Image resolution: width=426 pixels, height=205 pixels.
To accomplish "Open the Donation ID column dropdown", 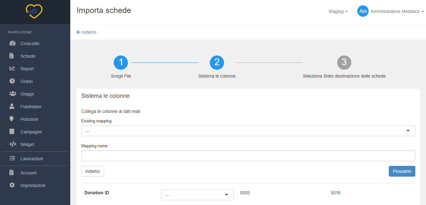I will [197, 195].
